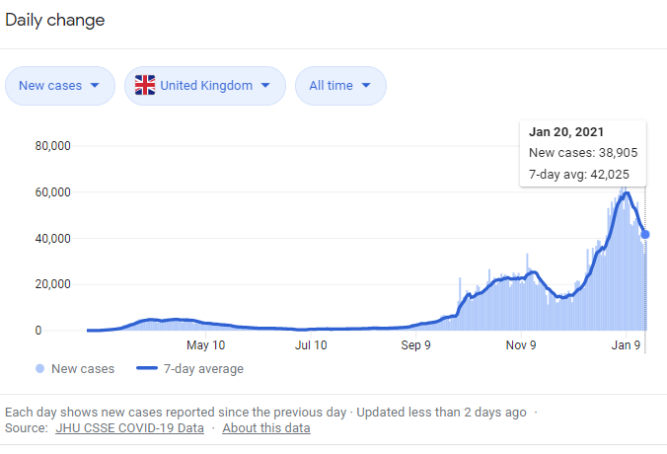Click the About this data link
667x454 pixels.
tap(265, 428)
